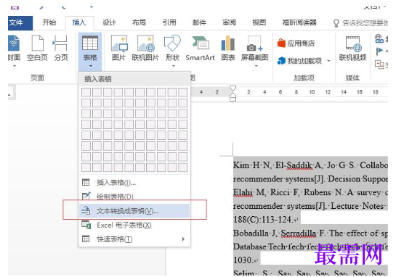Insert a 空白页 blank page
This screenshot has height=277, width=396.
click(37, 49)
